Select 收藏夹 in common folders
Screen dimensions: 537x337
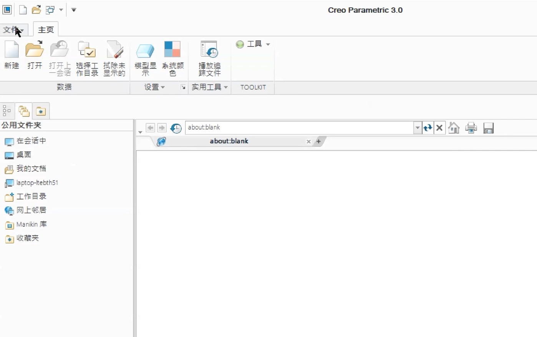[22, 238]
